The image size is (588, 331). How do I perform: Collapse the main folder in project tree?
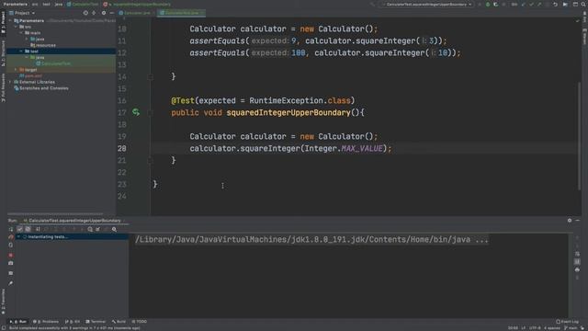(21, 33)
